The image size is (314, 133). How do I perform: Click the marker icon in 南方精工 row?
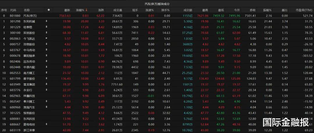[x=47, y=73]
